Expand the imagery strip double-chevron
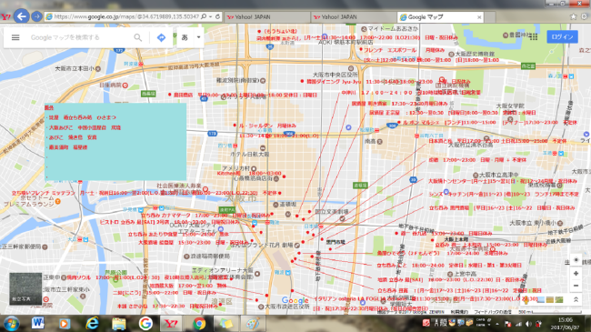 [x=576, y=299]
